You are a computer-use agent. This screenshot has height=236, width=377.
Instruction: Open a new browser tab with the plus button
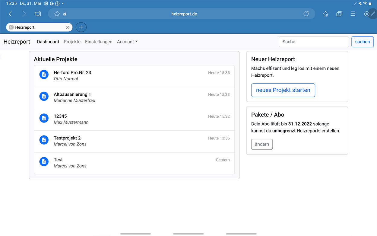[81, 27]
